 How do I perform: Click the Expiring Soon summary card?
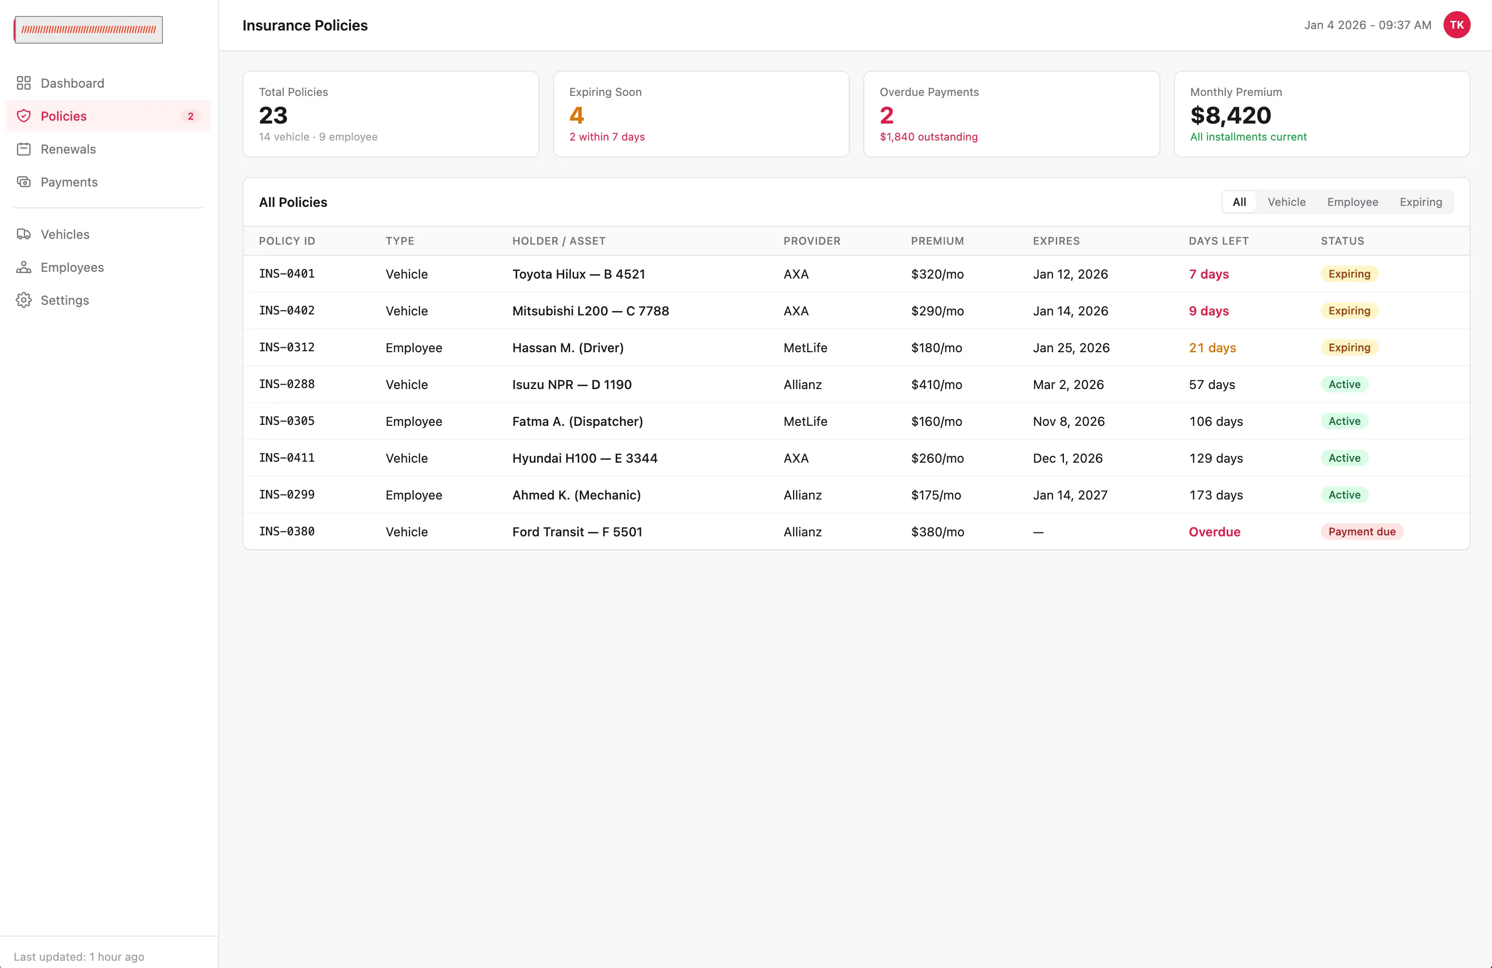(x=701, y=114)
